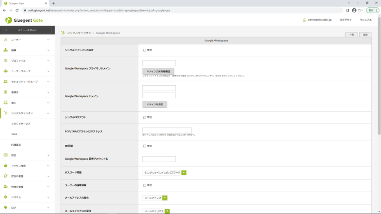Screen dimensions: 381x214
Task: Select クラウドサービス in the sidebar
Action: [20, 124]
